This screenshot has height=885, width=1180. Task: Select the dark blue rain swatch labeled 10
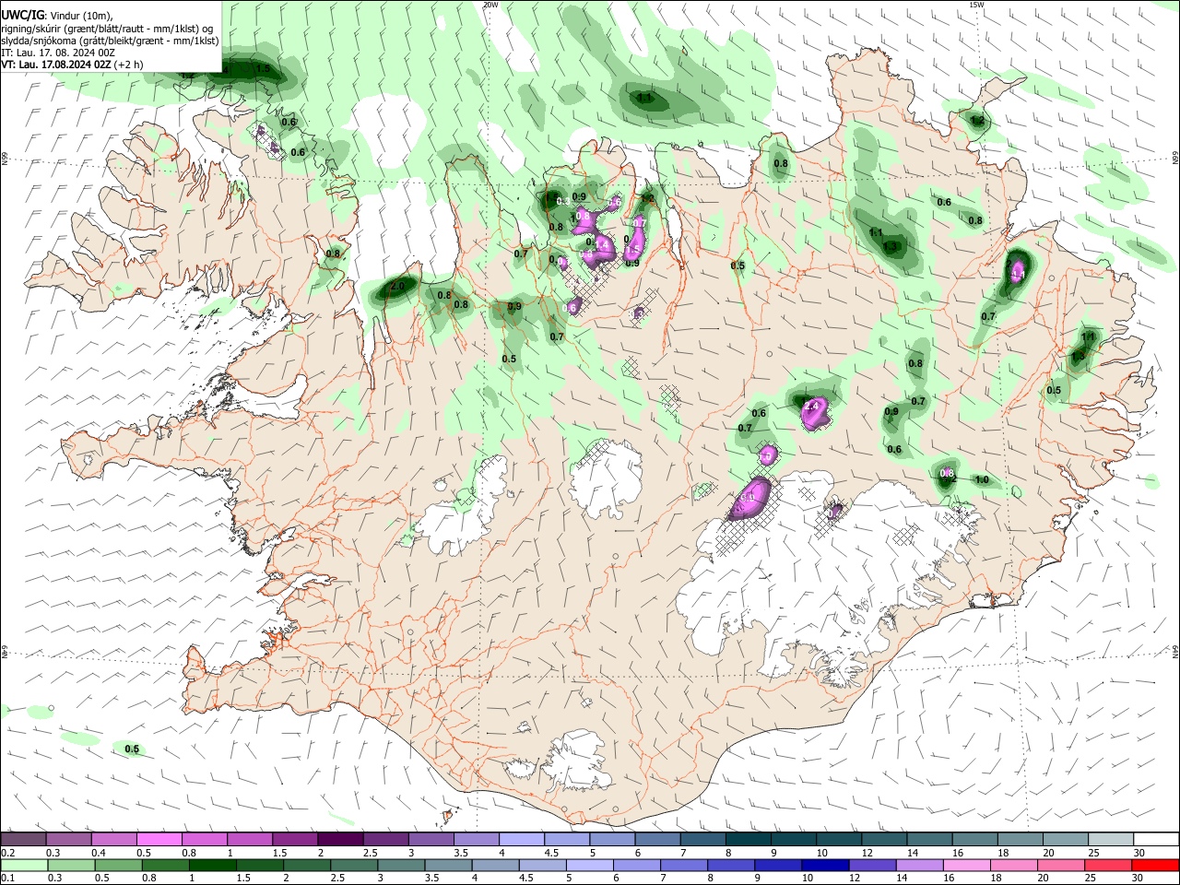pyautogui.click(x=825, y=866)
